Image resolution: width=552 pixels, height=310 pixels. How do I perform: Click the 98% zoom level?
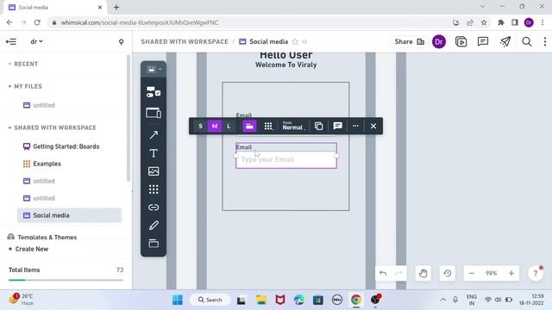(492, 274)
